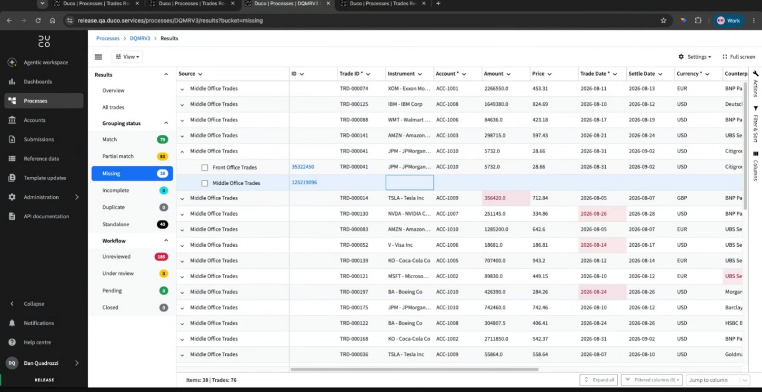Open the Agentic workspace icon

[12, 62]
